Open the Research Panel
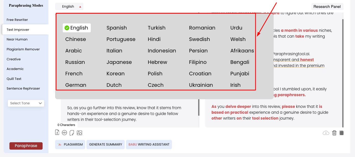 (x=327, y=7)
